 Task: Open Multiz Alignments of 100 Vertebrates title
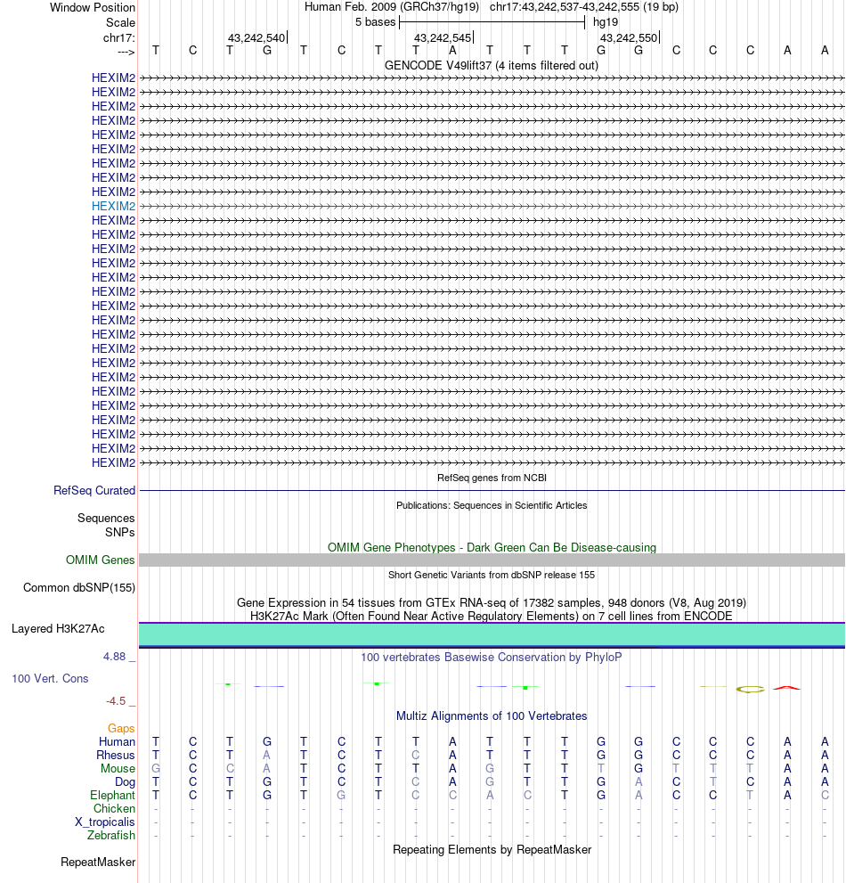click(492, 715)
